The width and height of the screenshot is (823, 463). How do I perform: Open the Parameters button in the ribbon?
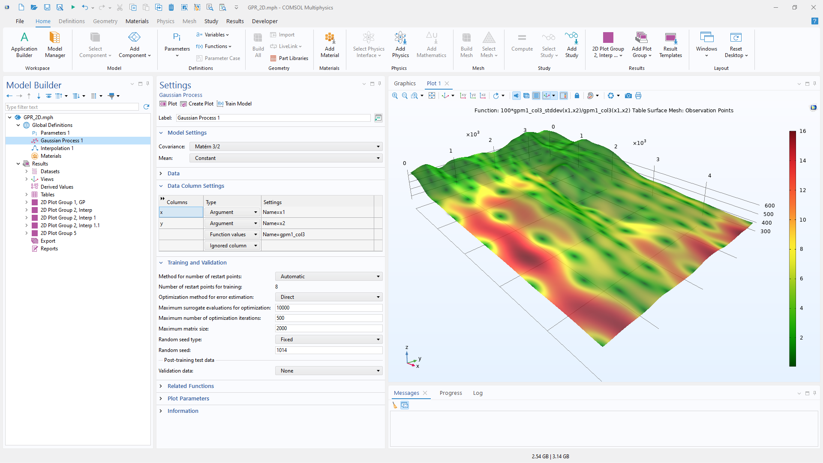pos(177,45)
